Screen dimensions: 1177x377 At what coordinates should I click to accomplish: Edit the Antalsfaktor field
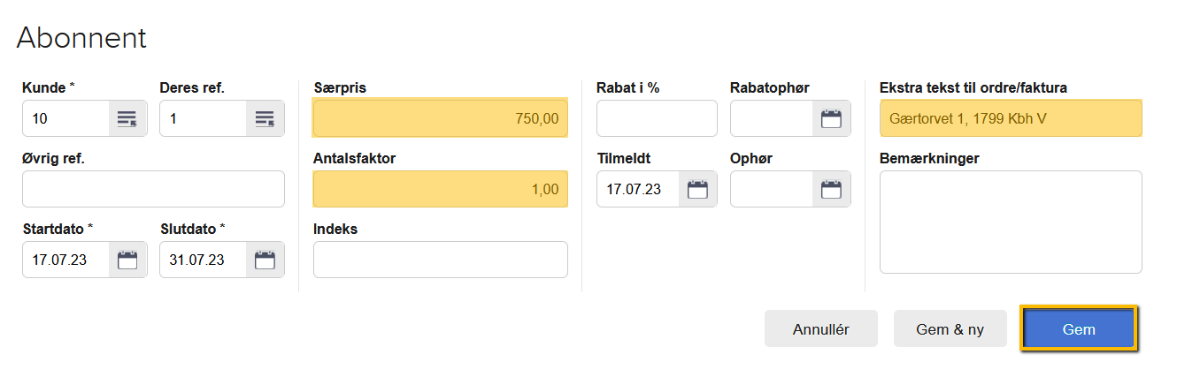pyautogui.click(x=440, y=189)
